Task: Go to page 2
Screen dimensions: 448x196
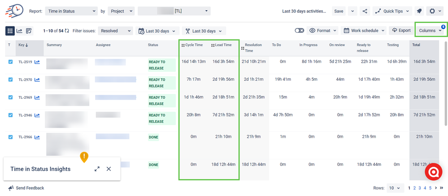Action: [x=414, y=188]
